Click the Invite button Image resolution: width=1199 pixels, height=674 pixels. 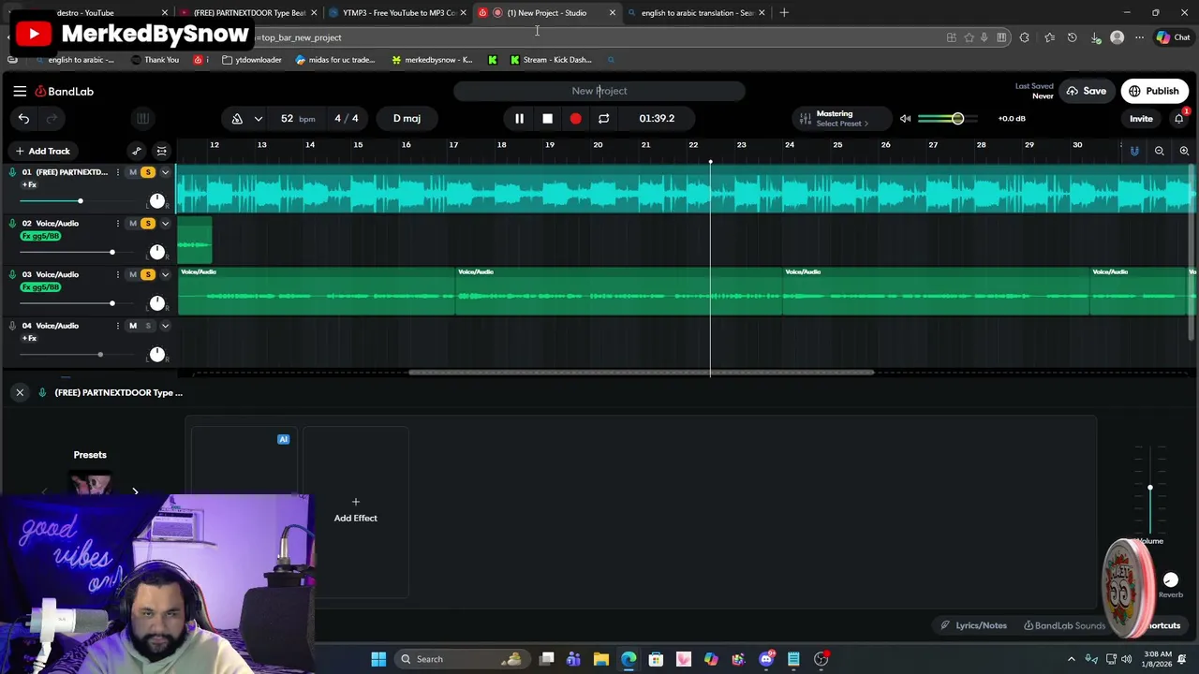1141,119
